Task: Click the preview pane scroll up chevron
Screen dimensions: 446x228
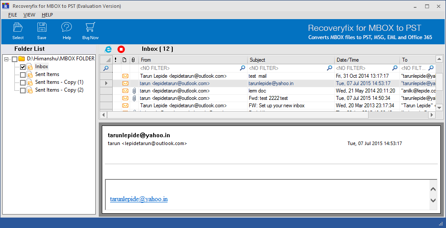Action: [x=433, y=189]
